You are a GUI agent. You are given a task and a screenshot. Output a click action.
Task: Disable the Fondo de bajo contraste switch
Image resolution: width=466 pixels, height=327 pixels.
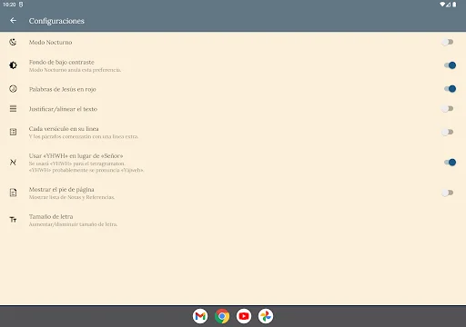pyautogui.click(x=450, y=65)
